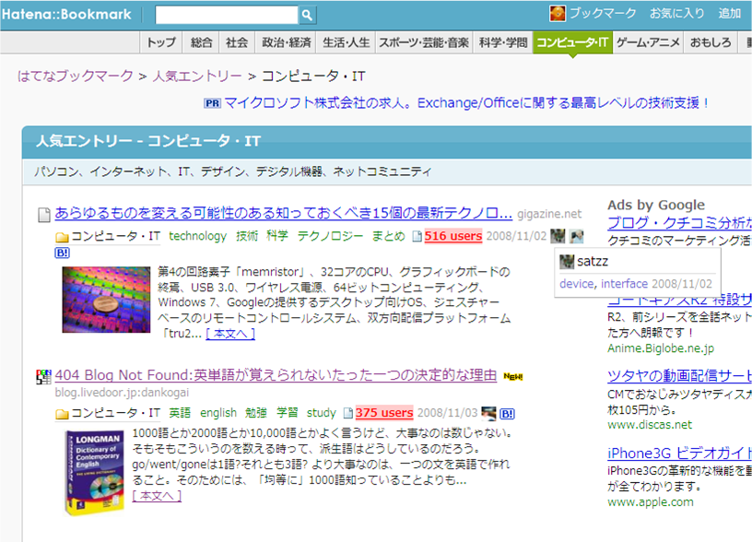This screenshot has width=752, height=542.
Task: Click satzz username in the popup
Action: (x=593, y=262)
